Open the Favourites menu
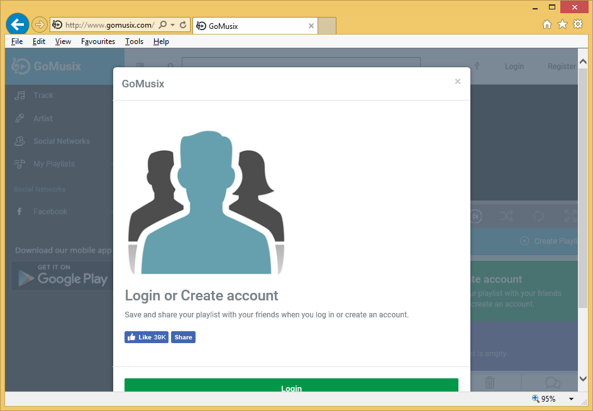593x411 pixels. click(98, 41)
